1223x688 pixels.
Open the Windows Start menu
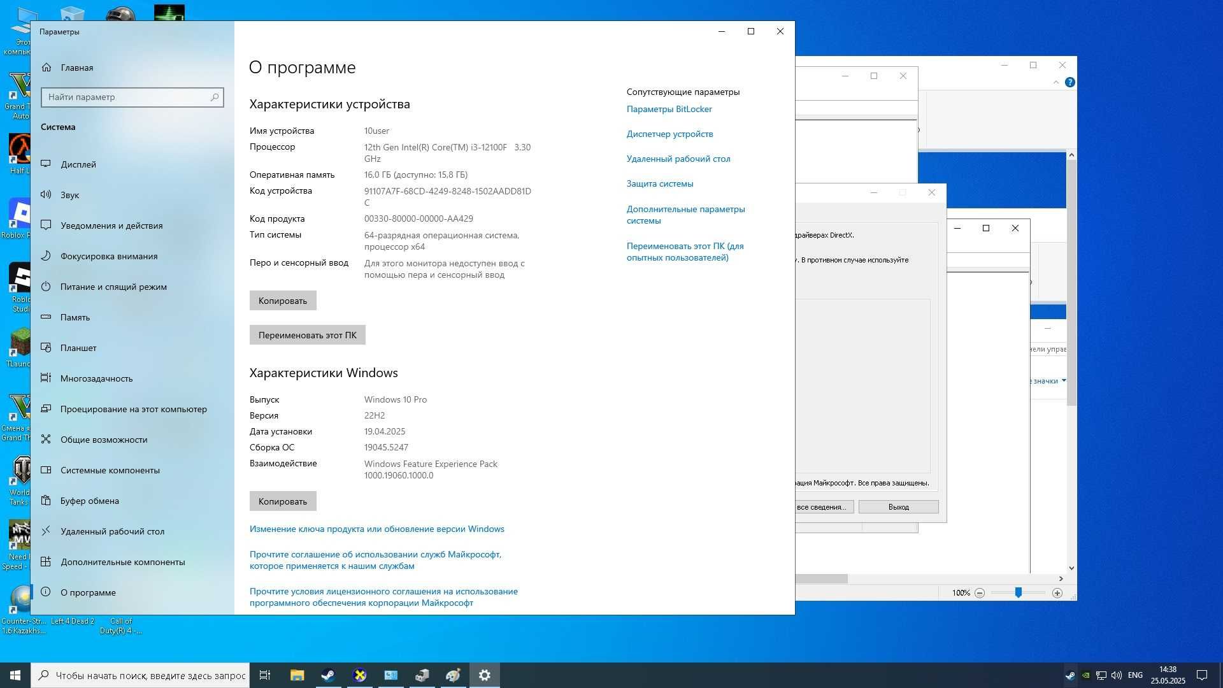(15, 675)
